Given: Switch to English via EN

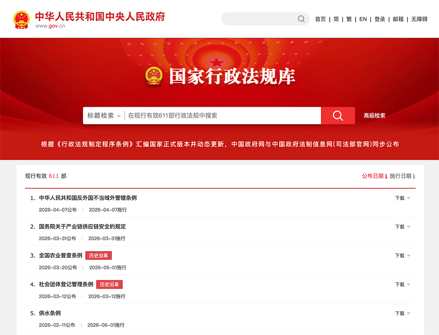Looking at the screenshot, I should point(363,19).
